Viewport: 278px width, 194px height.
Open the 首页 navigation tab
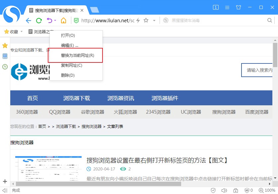(33, 98)
